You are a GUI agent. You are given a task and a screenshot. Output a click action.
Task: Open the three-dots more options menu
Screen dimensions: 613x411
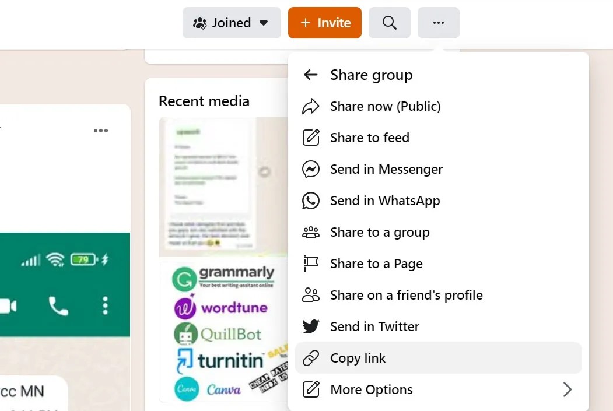coord(438,23)
